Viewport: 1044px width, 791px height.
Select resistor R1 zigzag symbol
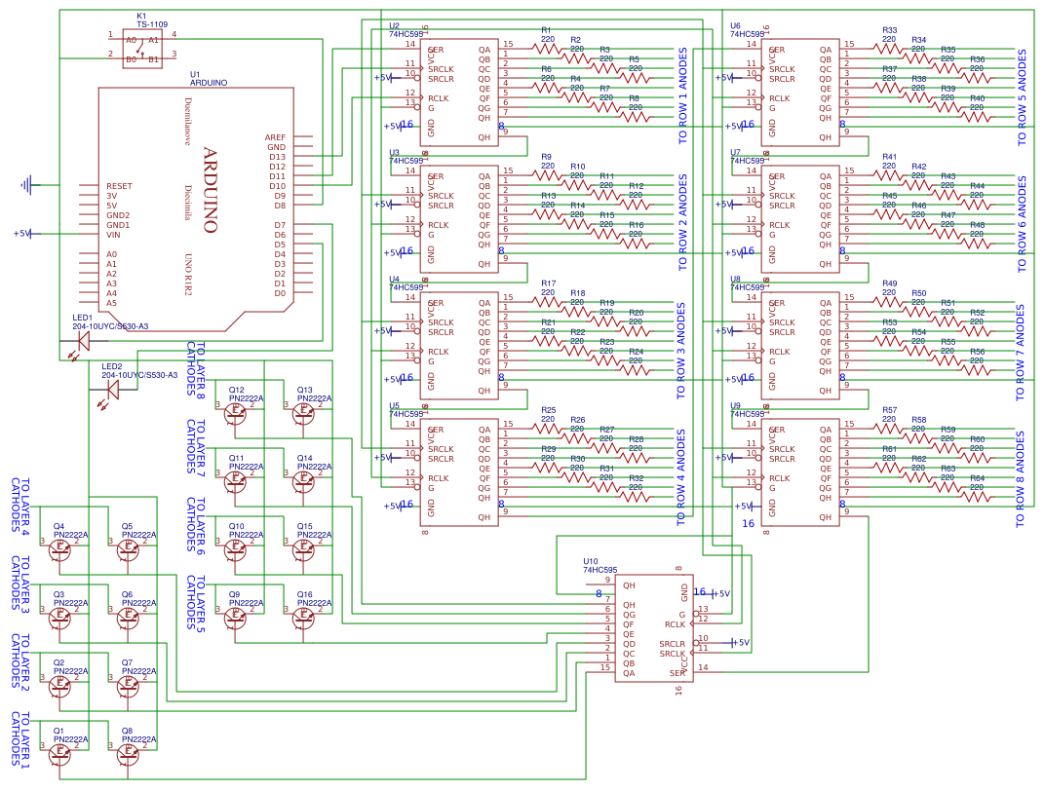pos(547,45)
